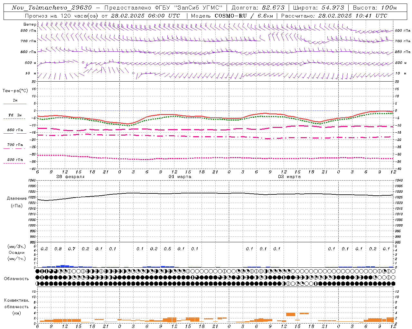
Task: Click the red '2м' temperature legend line
Action: (x=15, y=104)
